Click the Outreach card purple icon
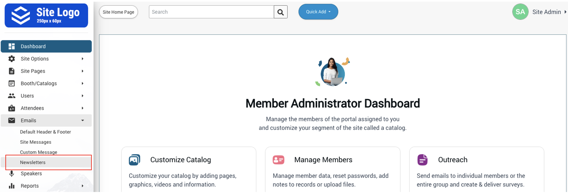The width and height of the screenshot is (568, 194). [422, 160]
